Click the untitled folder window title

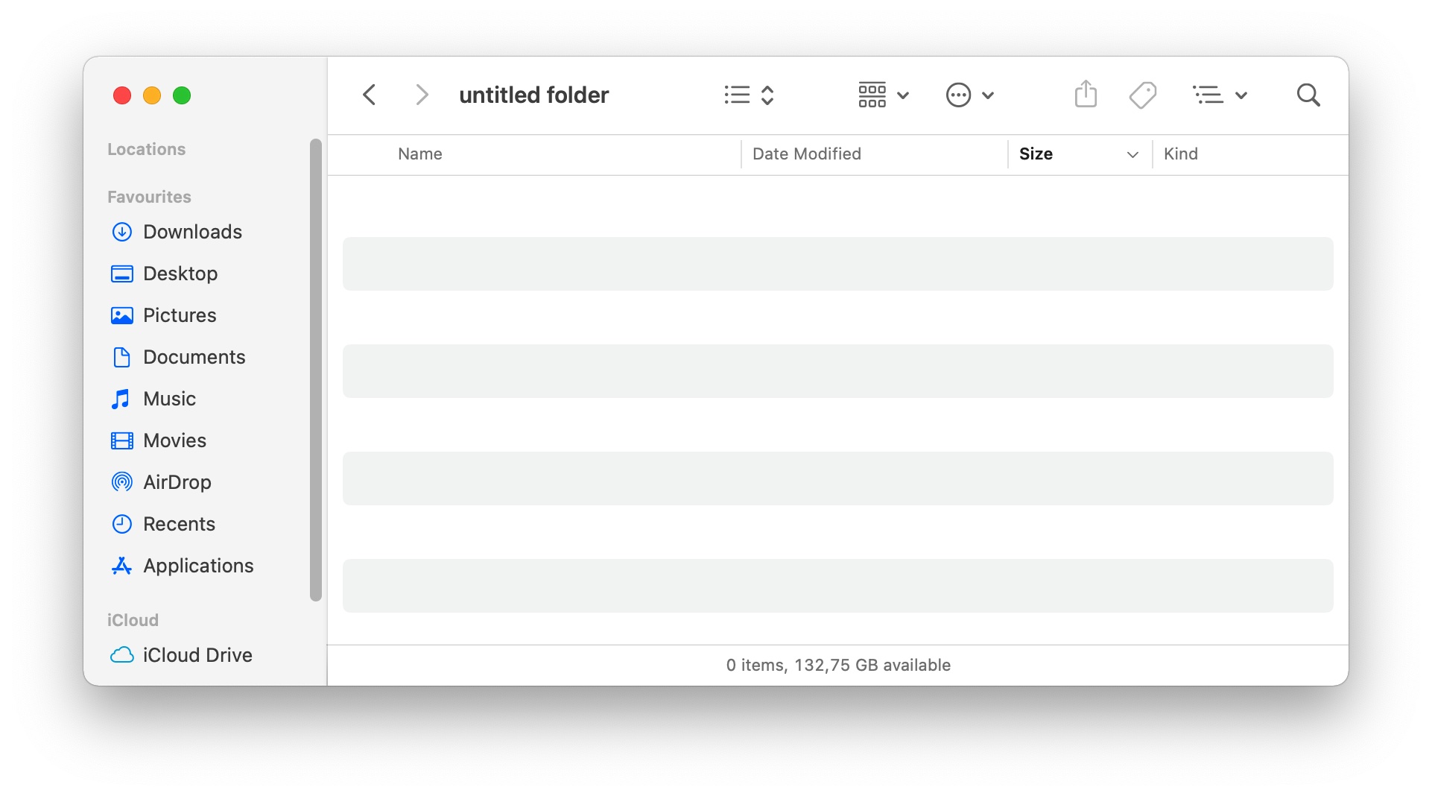pos(533,95)
